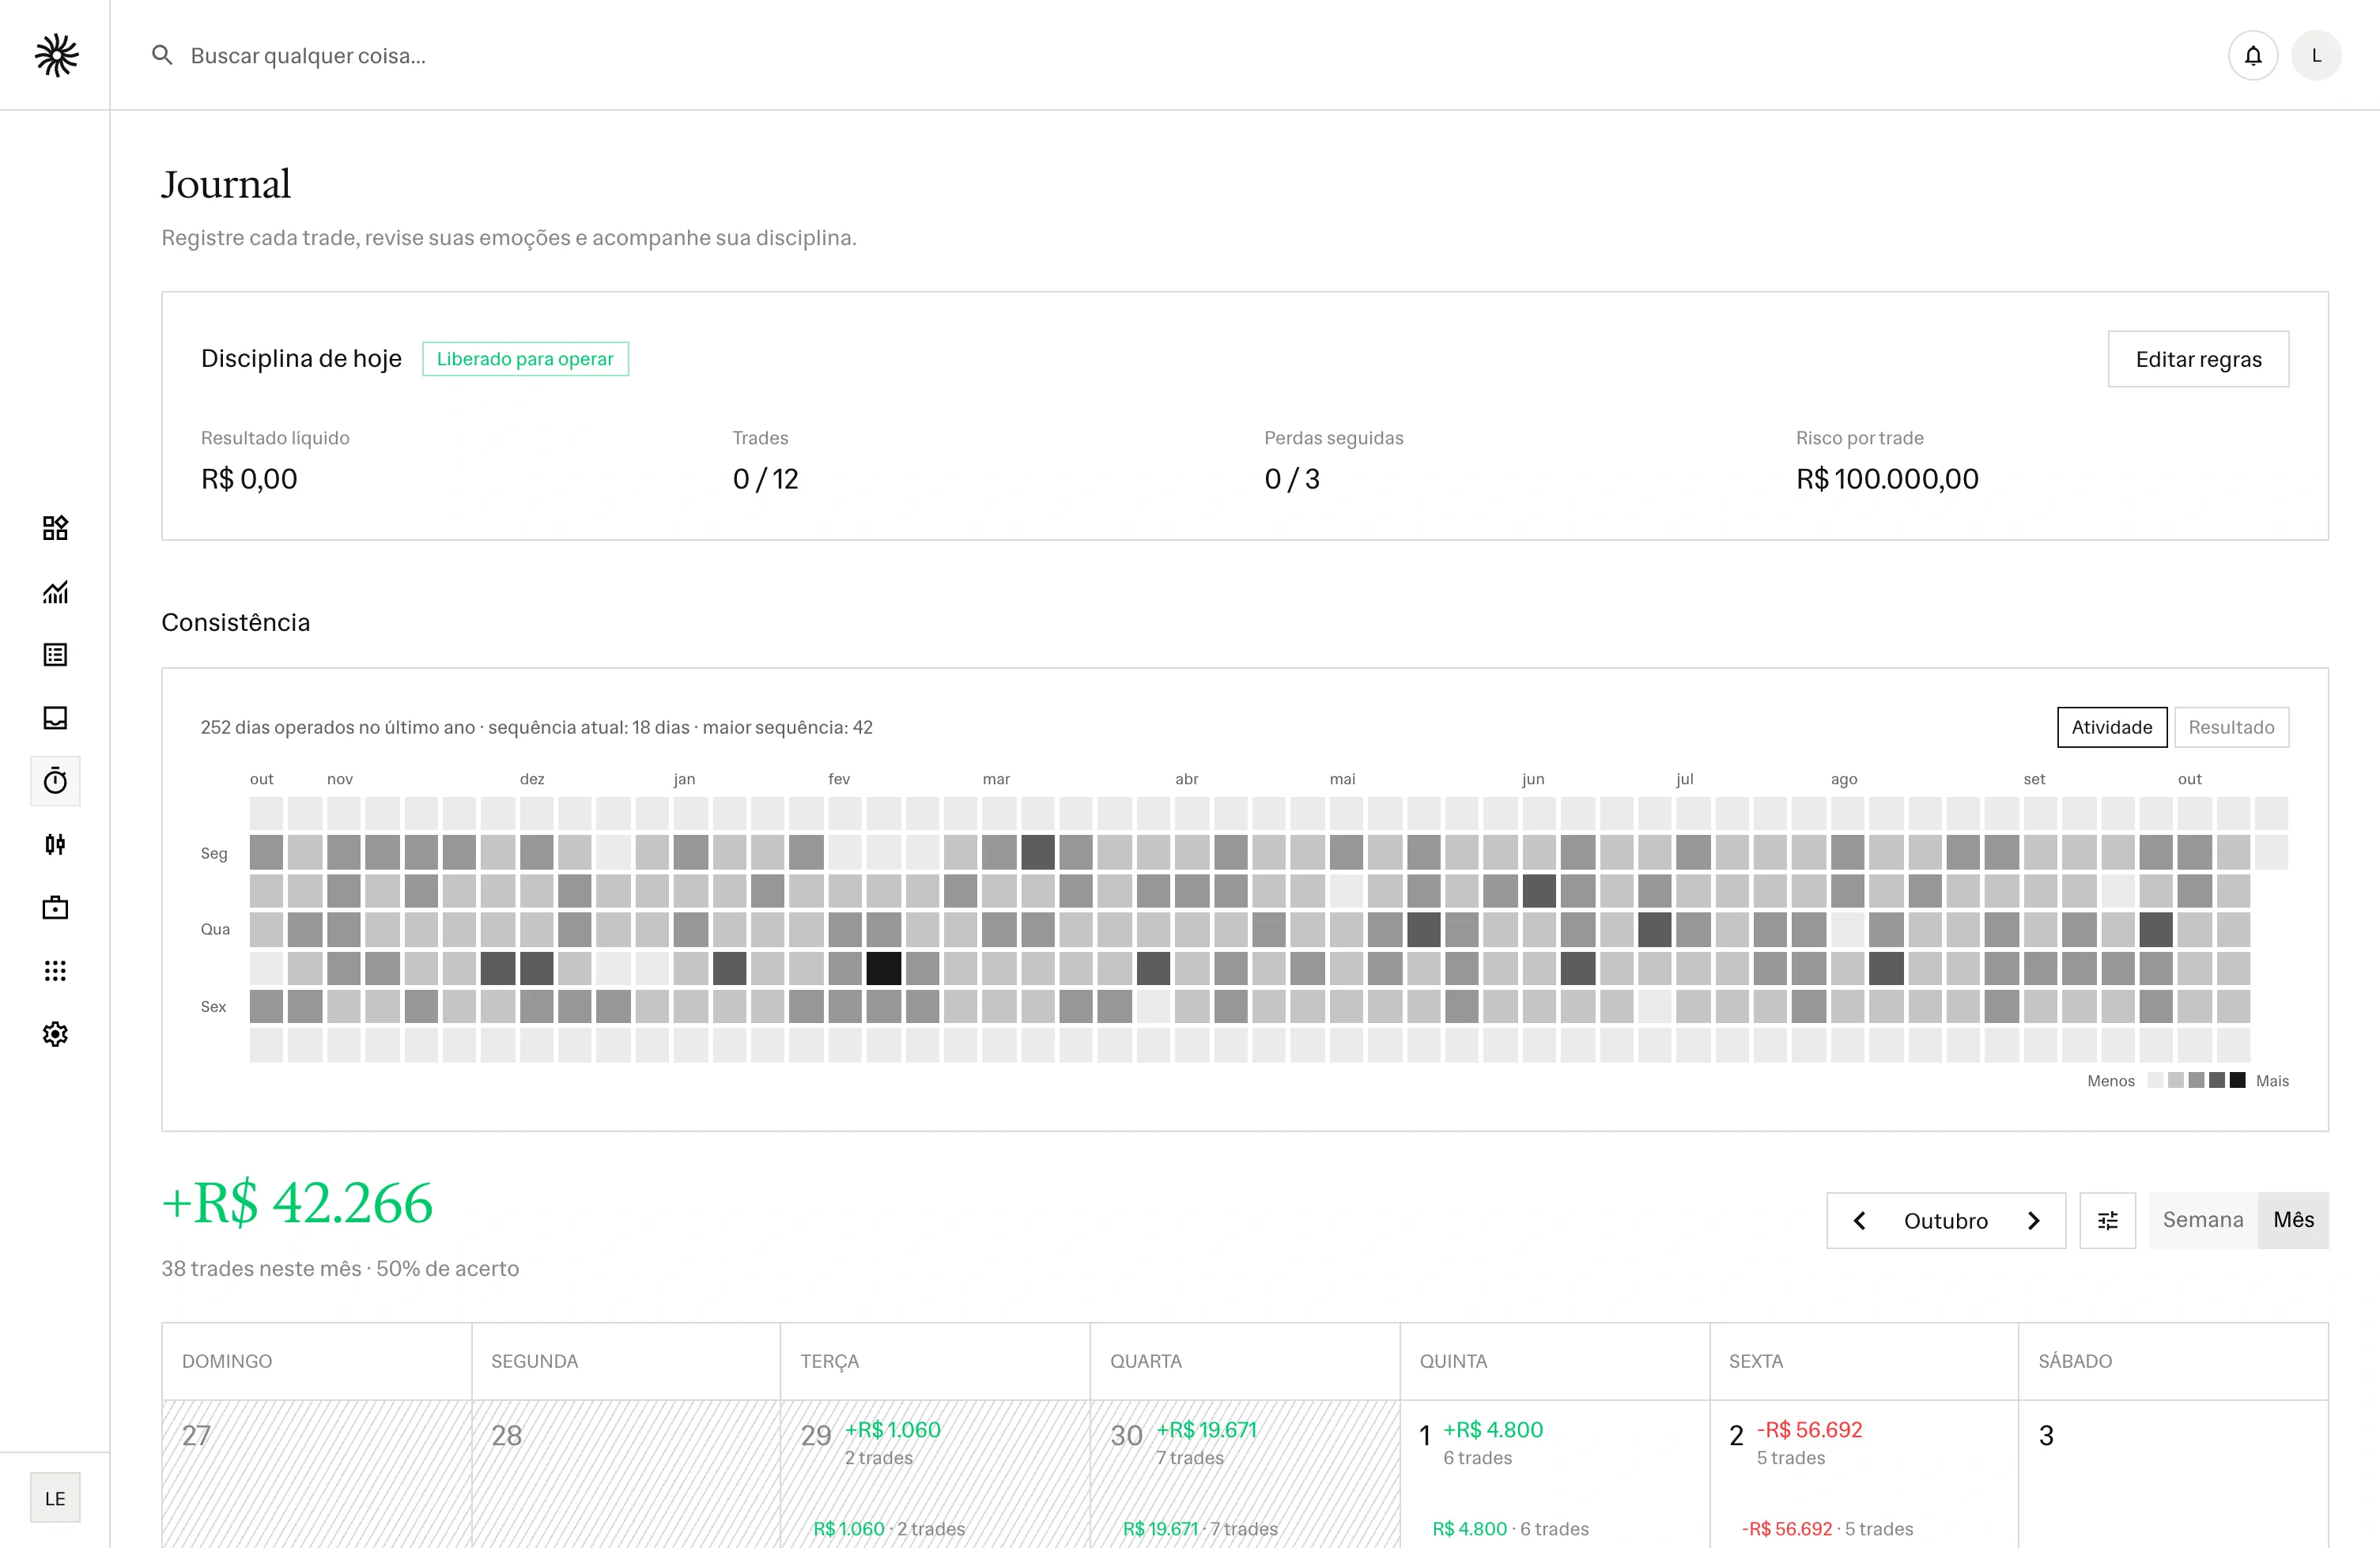Click Editar regras button
The height and width of the screenshot is (1548, 2380).
(x=2198, y=359)
